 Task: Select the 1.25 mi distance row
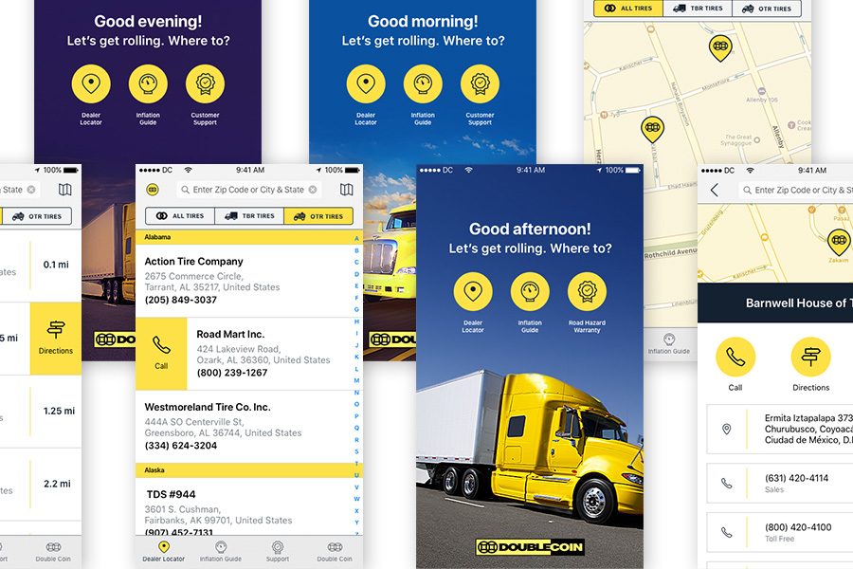click(41, 412)
